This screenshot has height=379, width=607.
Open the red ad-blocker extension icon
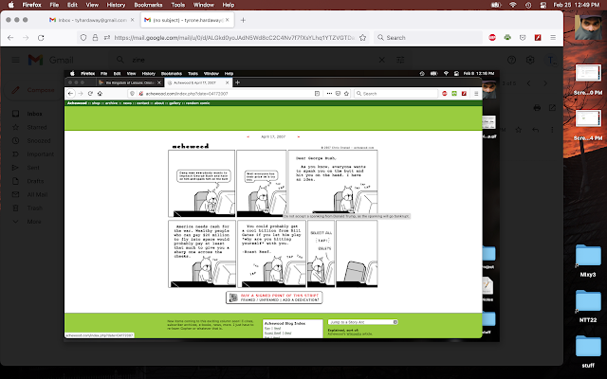click(492, 38)
